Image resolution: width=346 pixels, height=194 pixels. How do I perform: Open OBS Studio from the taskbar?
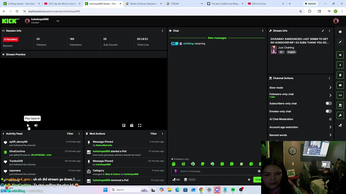[241, 190]
